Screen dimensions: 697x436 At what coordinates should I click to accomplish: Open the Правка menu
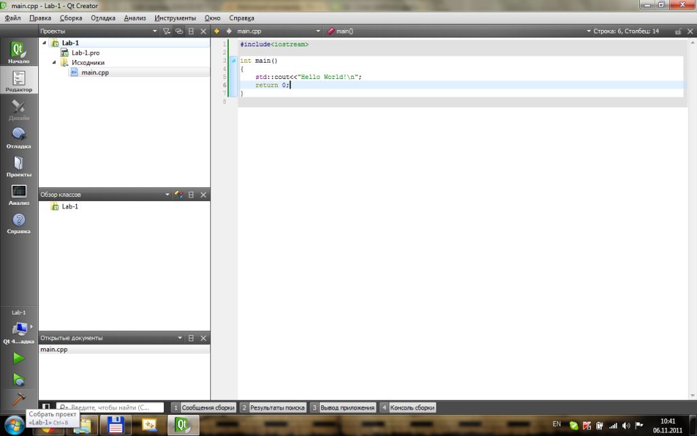(40, 18)
